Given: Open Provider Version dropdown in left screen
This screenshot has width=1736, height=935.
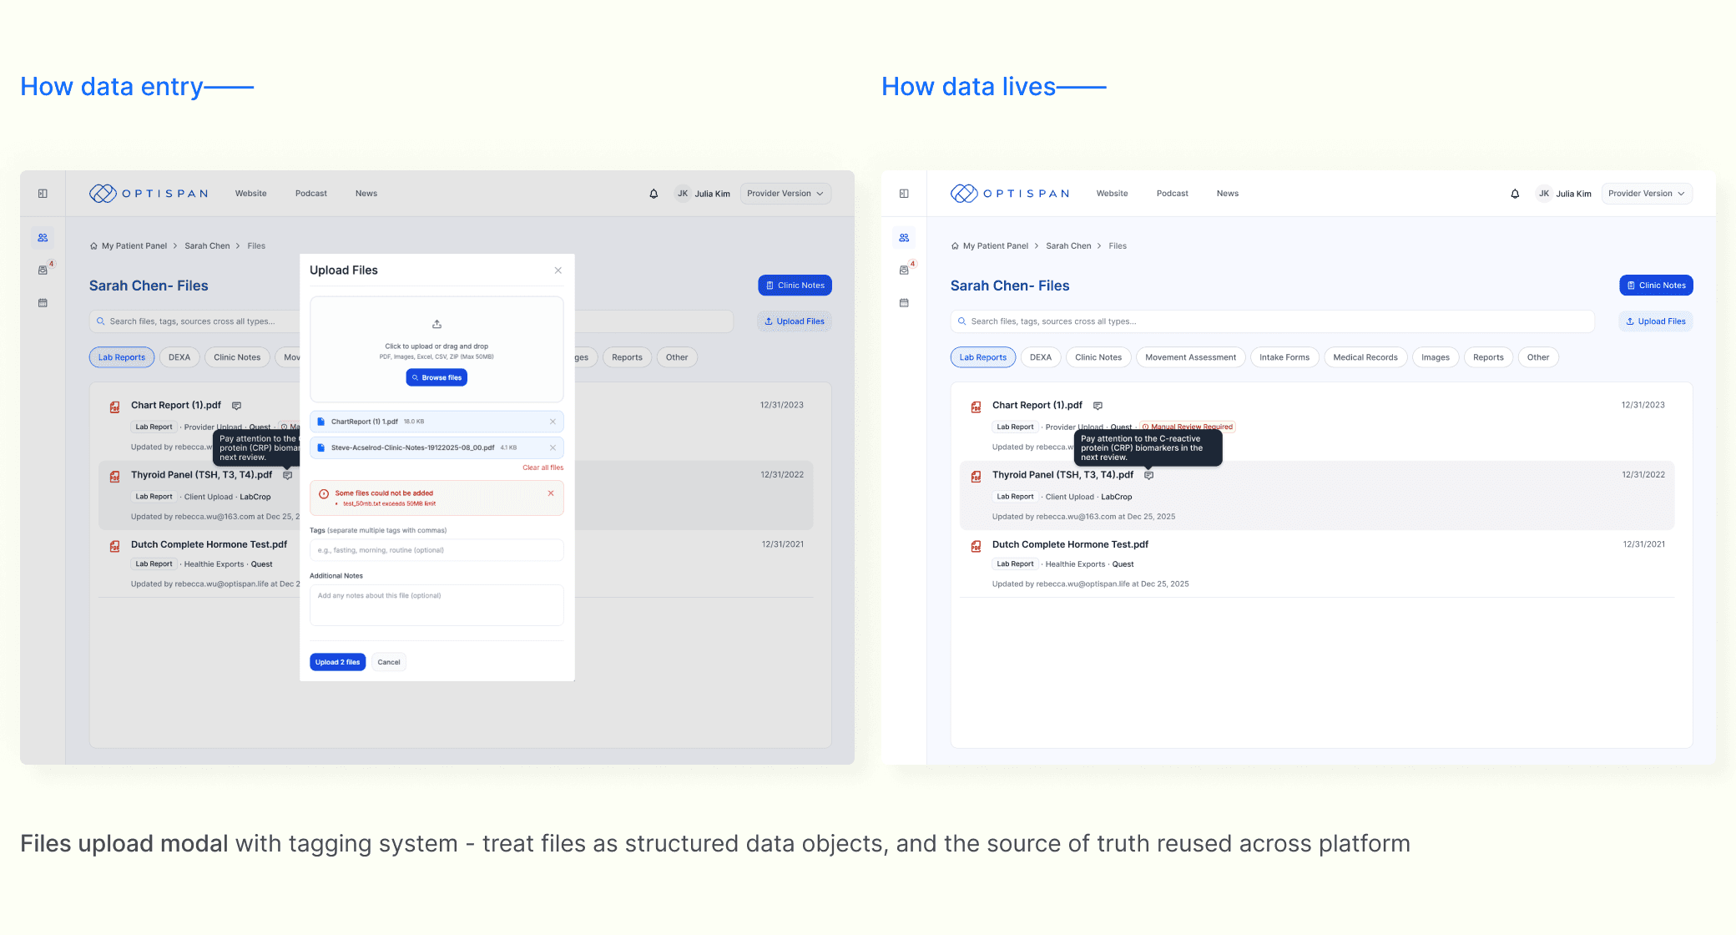Looking at the screenshot, I should (785, 194).
